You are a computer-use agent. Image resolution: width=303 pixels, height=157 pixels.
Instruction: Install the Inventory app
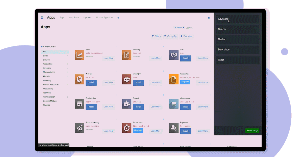pyautogui.click(x=138, y=82)
